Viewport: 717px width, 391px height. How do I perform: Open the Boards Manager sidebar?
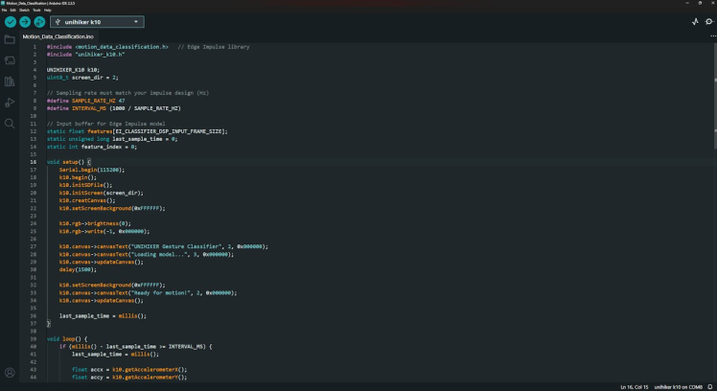(x=10, y=60)
